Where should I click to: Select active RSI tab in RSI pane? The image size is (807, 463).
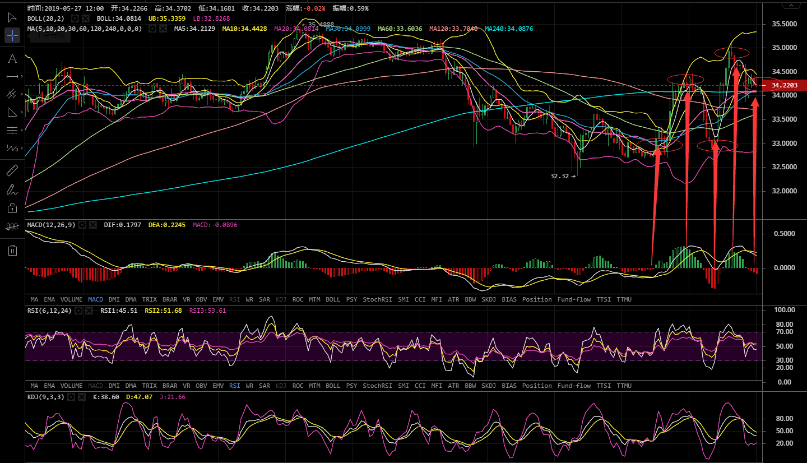click(234, 386)
